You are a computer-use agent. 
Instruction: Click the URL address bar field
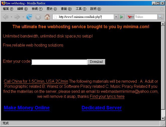[83, 17]
